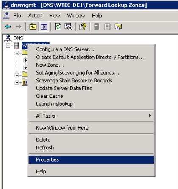The height and width of the screenshot is (189, 178).
Task: Choose Configure a DNS Server...
Action: coord(91,49)
